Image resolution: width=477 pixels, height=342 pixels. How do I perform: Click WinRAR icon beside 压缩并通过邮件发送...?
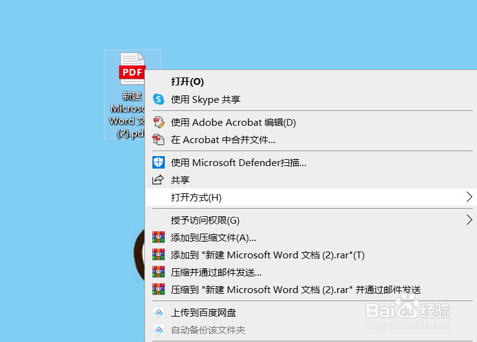[x=159, y=272]
